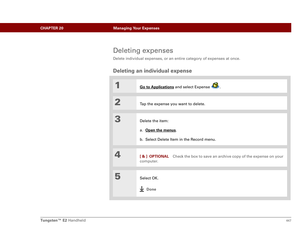
Task: Open the 'Go to Applications' link
Action: 157,87
